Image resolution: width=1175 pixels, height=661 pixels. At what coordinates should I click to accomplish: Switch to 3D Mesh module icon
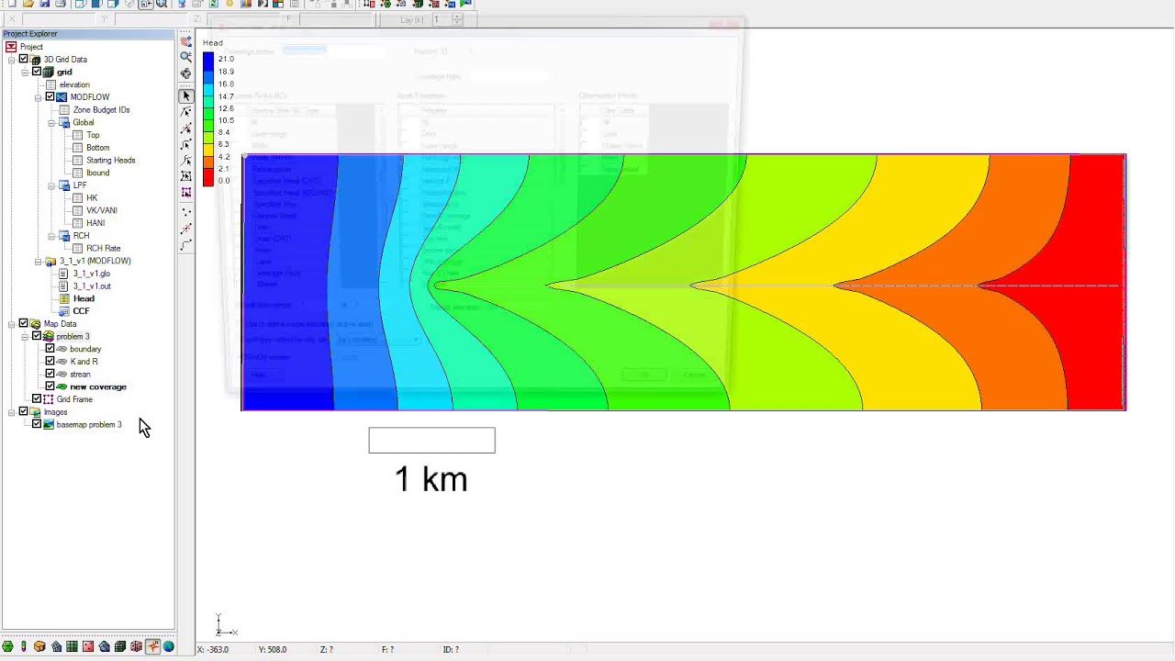104,647
